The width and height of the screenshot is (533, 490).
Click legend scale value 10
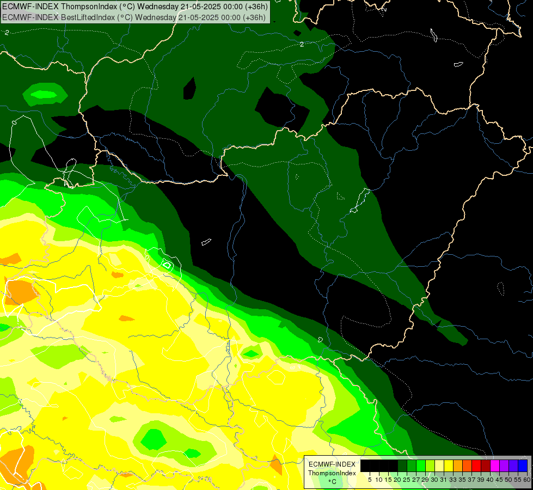click(379, 480)
